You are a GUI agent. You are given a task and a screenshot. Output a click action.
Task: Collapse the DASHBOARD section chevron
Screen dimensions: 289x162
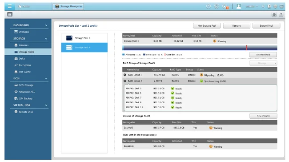click(46, 25)
